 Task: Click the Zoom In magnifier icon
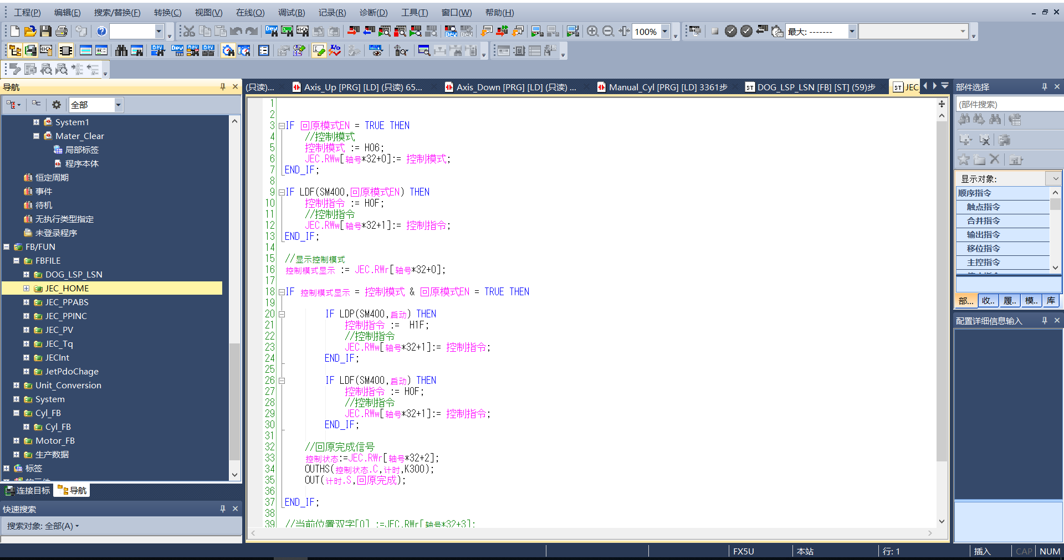[x=592, y=32]
